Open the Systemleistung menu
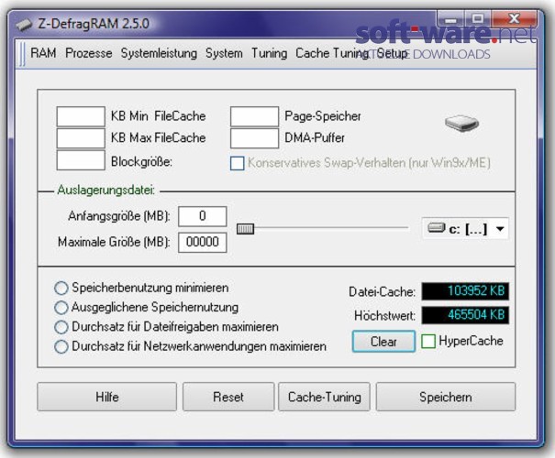Viewport: 555px width, 458px height. pos(159,53)
